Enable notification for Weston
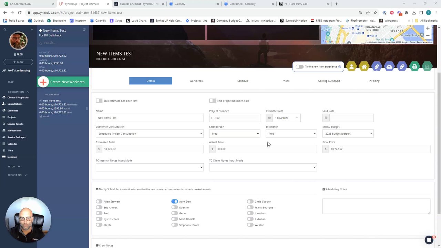This screenshot has height=248, width=441. coord(250,225)
